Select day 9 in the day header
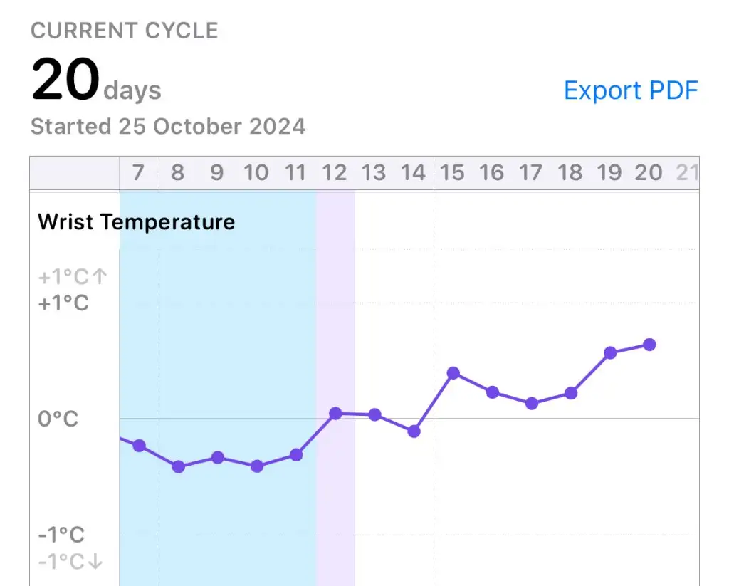This screenshot has width=729, height=586. [x=217, y=173]
